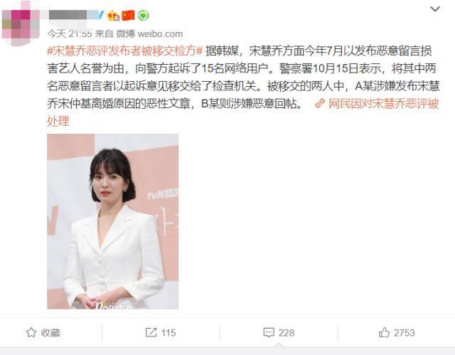The image size is (455, 355).
Task: Click the crown membership badge icon
Action: [x=113, y=15]
